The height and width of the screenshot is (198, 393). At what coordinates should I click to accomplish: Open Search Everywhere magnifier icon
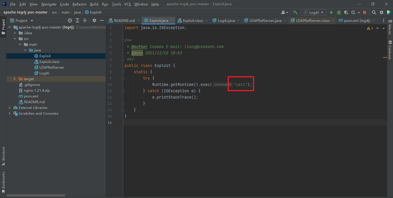pyautogui.click(x=374, y=12)
